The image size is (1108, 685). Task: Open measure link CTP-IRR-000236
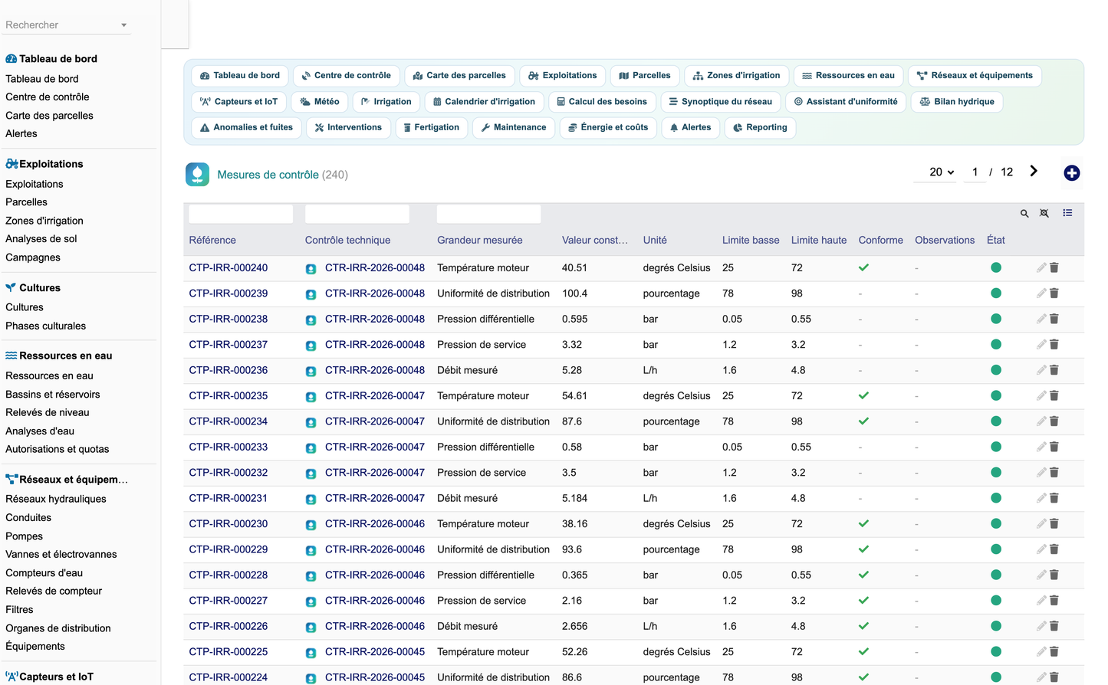point(229,370)
